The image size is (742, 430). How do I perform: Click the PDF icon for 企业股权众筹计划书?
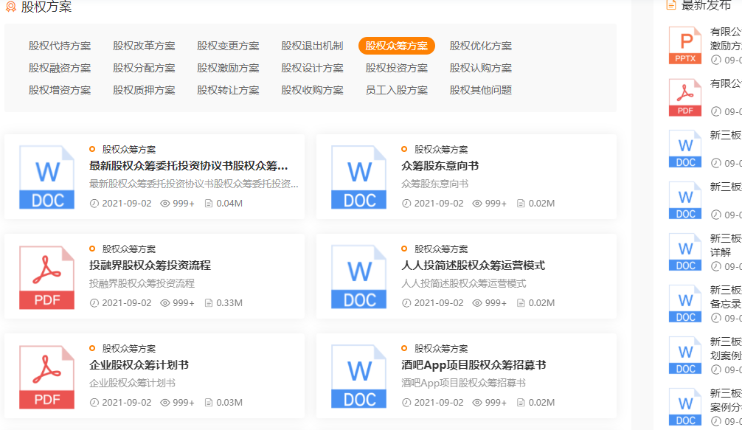coord(46,376)
